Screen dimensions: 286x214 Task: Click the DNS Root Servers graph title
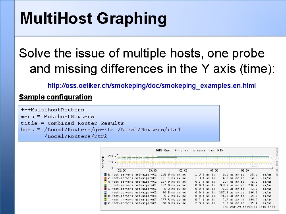click(x=189, y=150)
